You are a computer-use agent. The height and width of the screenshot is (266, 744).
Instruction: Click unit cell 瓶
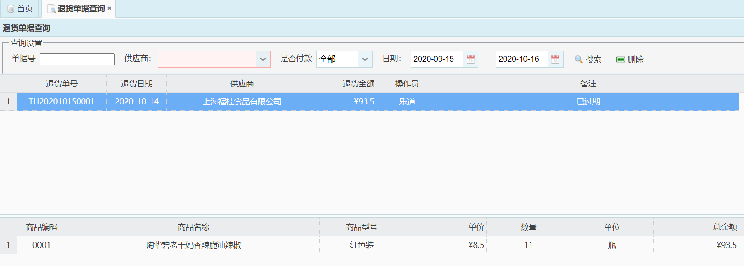click(x=612, y=245)
